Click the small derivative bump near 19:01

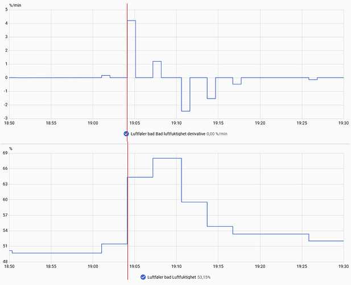point(106,76)
